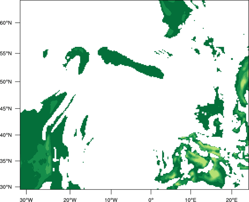Click the 10°W longitude label
Image resolution: width=249 pixels, height=202 pixels.
pyautogui.click(x=111, y=200)
